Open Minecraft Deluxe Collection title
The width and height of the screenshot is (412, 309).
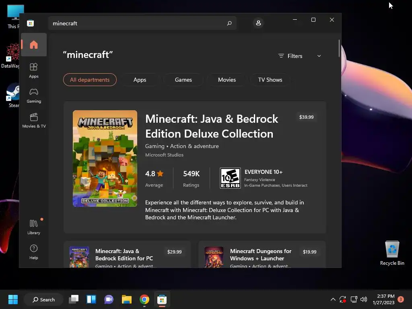[212, 126]
